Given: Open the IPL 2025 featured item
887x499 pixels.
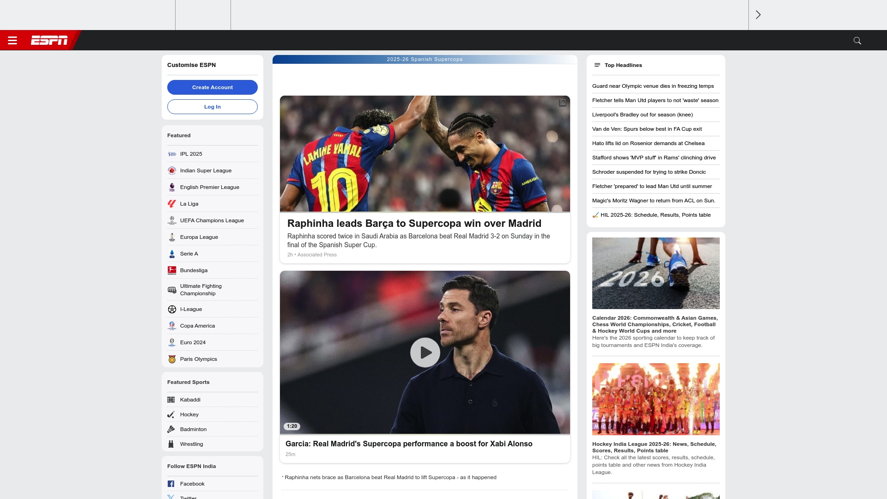Looking at the screenshot, I should 191,154.
